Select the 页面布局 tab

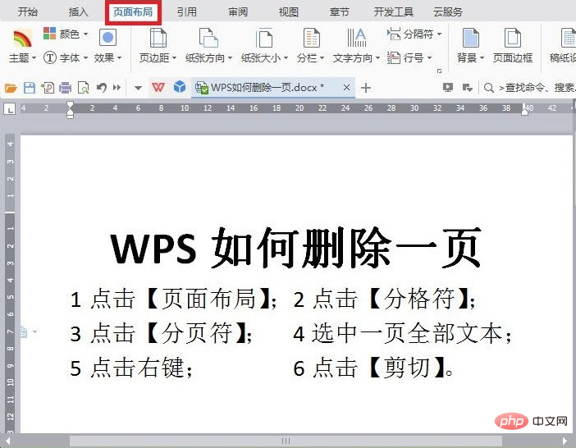pos(133,12)
